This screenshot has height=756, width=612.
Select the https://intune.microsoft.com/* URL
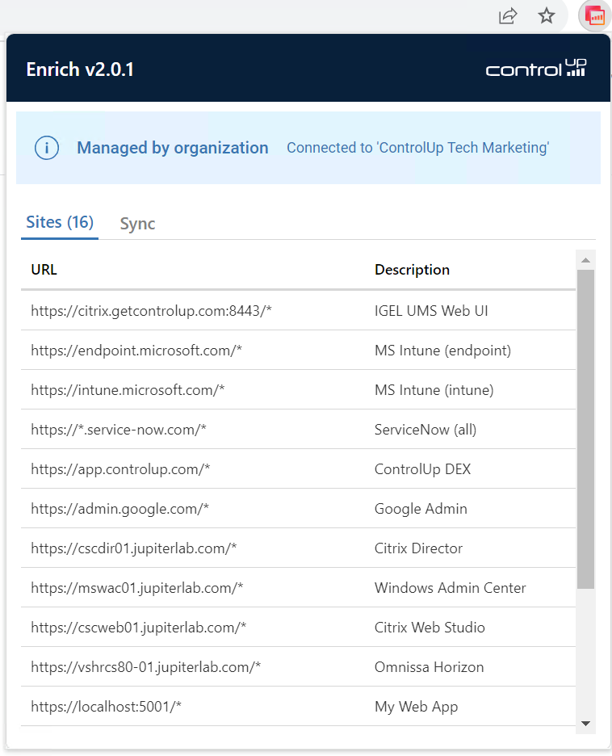point(128,390)
